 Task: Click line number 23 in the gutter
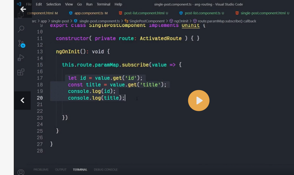click(x=40, y=118)
